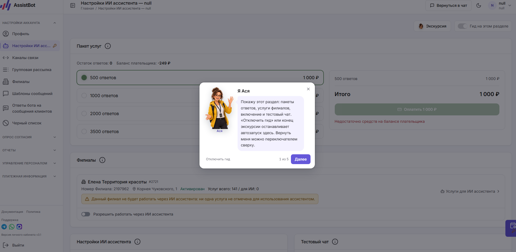Expand Опрос согласия section
Image resolution: width=516 pixels, height=252 pixels.
[x=29, y=137]
